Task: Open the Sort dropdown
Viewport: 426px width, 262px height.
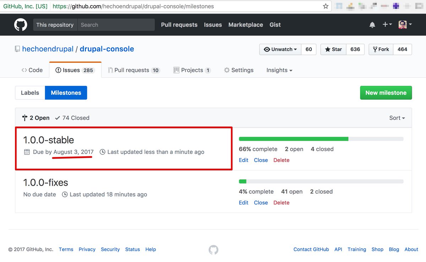Action: (397, 118)
